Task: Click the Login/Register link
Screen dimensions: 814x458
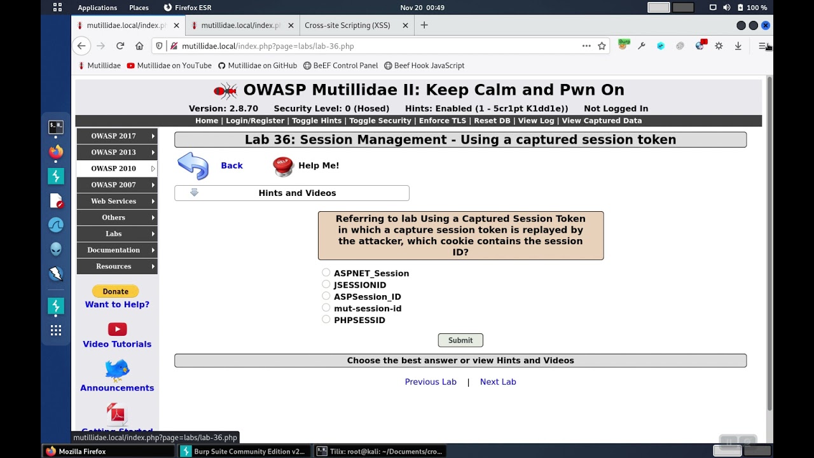Action: coord(255,121)
